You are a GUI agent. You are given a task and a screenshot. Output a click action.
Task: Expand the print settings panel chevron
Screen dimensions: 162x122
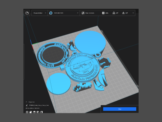click(133, 13)
